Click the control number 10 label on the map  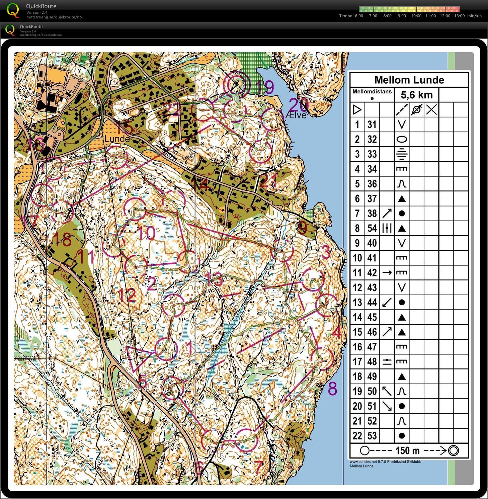pos(147,233)
